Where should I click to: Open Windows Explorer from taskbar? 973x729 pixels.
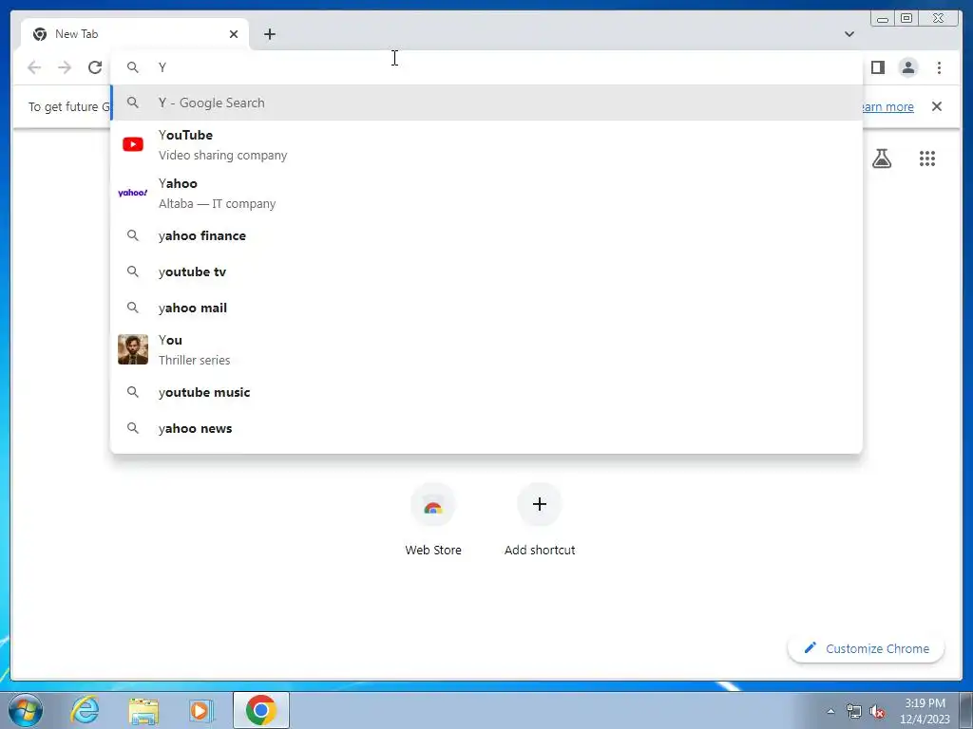[143, 710]
